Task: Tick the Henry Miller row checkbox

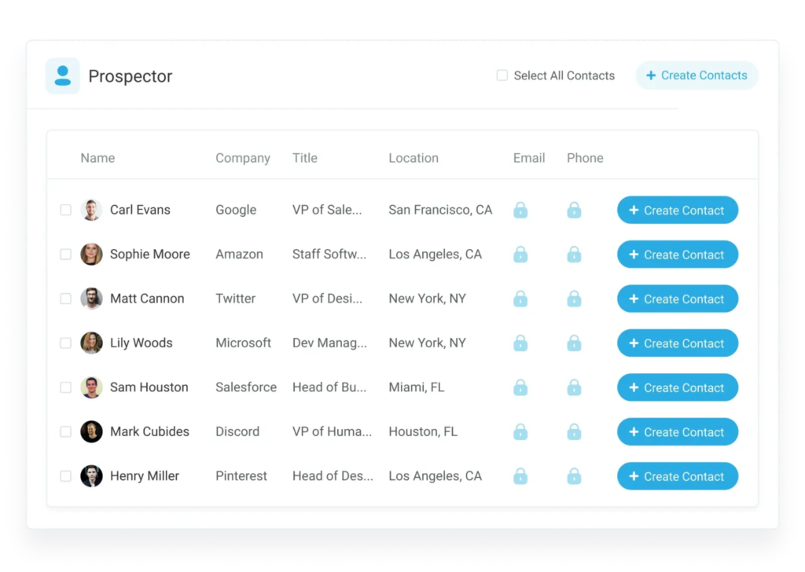Action: 66,476
